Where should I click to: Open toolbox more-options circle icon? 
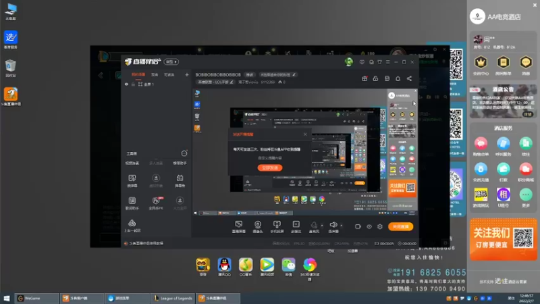(x=184, y=153)
